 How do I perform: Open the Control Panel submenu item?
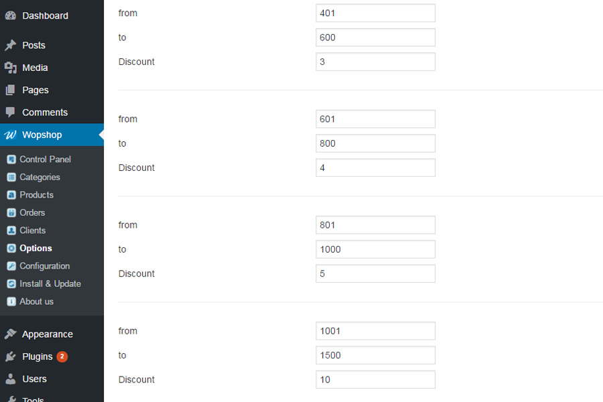tap(45, 159)
